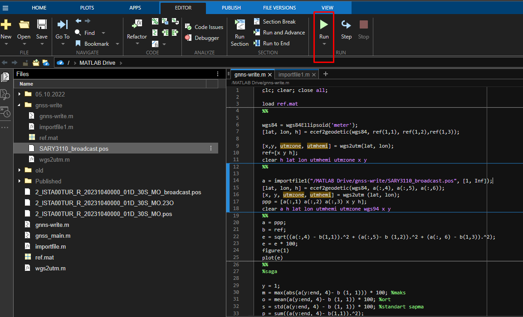Click Run and Advance
Image resolution: width=523 pixels, height=317 pixels.
click(x=279, y=32)
